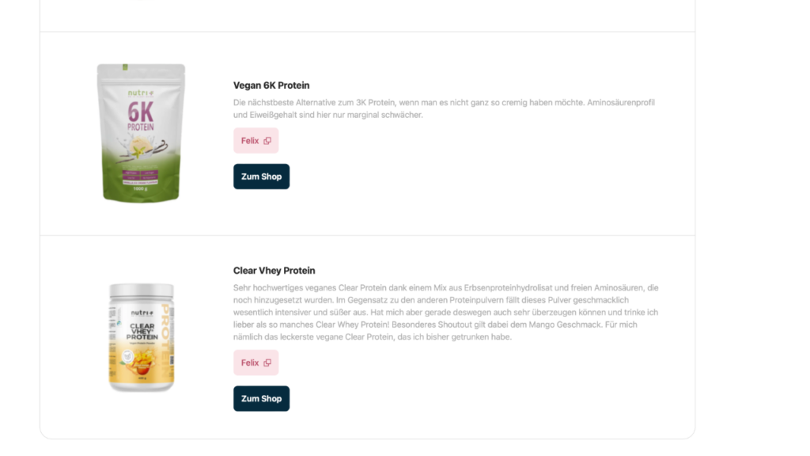Click copy icon beside Felix under Vegan 6K

(x=267, y=141)
